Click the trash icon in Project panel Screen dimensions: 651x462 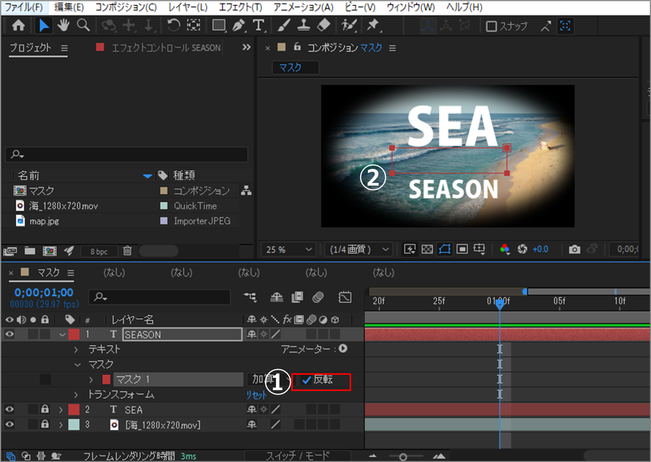point(128,251)
